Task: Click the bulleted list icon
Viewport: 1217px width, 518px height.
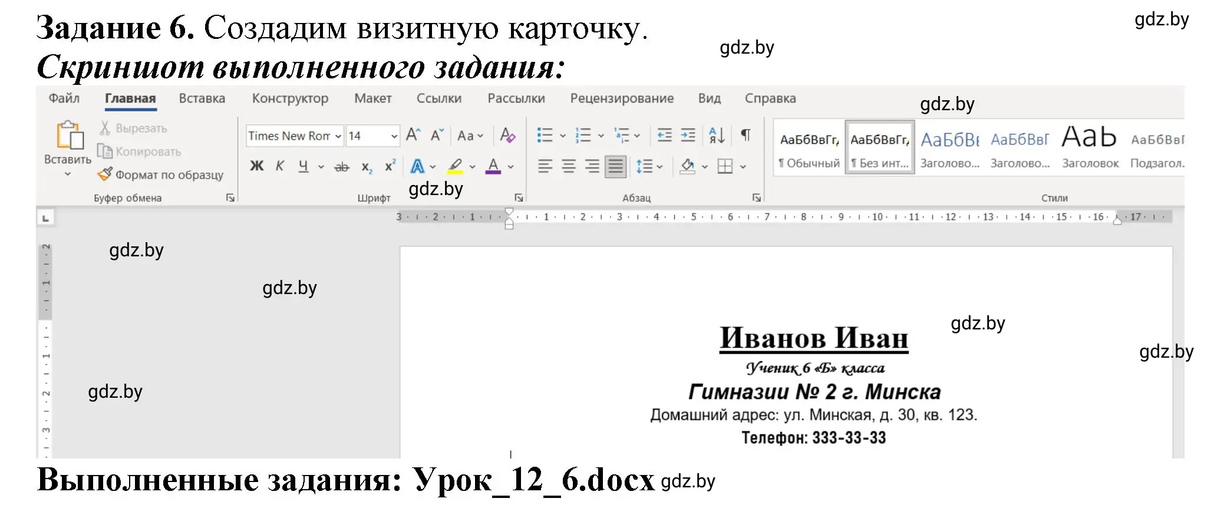Action: (545, 136)
